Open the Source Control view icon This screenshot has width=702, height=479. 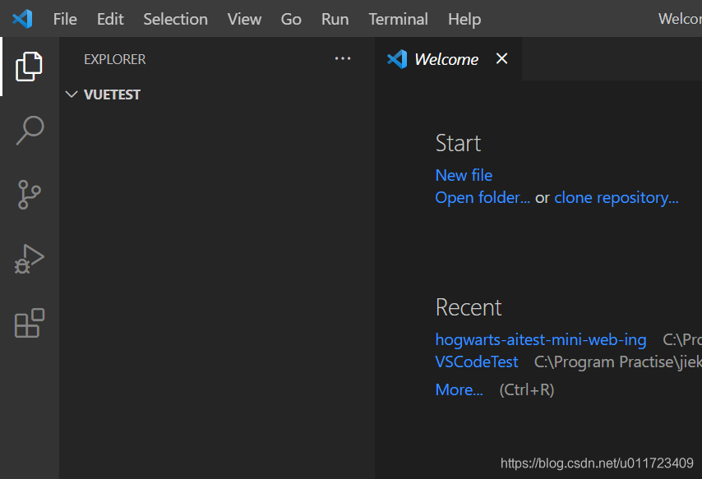pyautogui.click(x=30, y=195)
